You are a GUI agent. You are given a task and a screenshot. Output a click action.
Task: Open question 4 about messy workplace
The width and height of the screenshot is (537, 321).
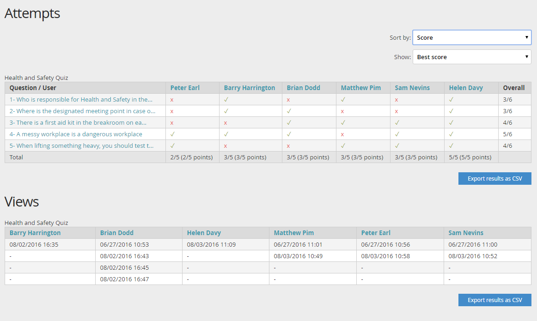pyautogui.click(x=76, y=134)
